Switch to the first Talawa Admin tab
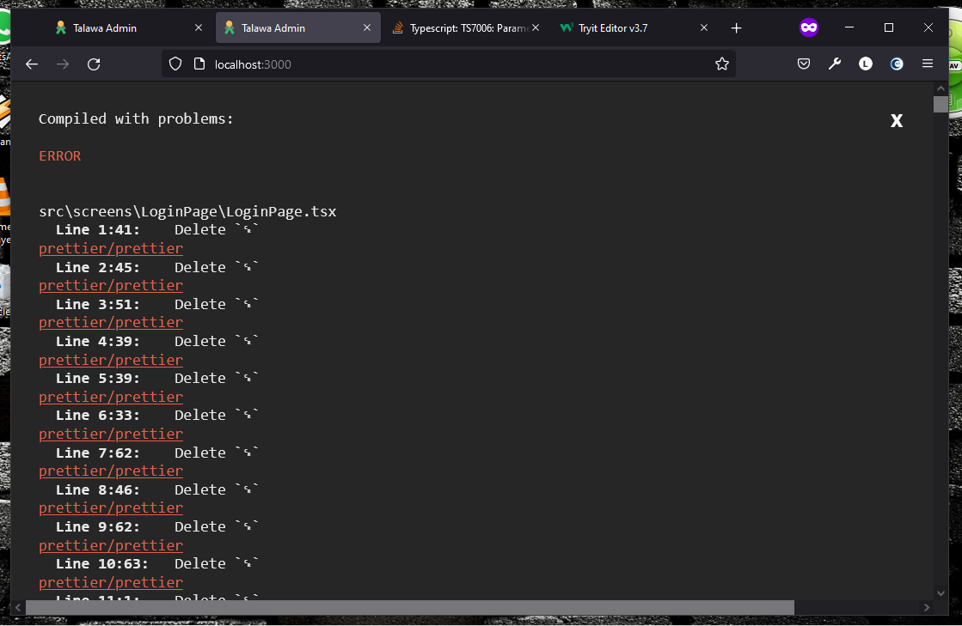Image resolution: width=962 pixels, height=626 pixels. [x=129, y=28]
